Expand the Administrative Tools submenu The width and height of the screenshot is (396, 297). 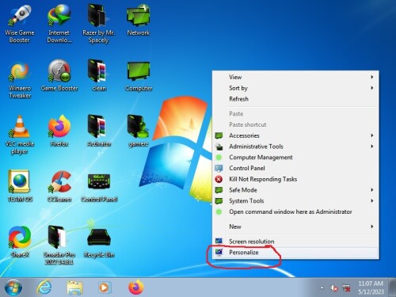click(295, 147)
